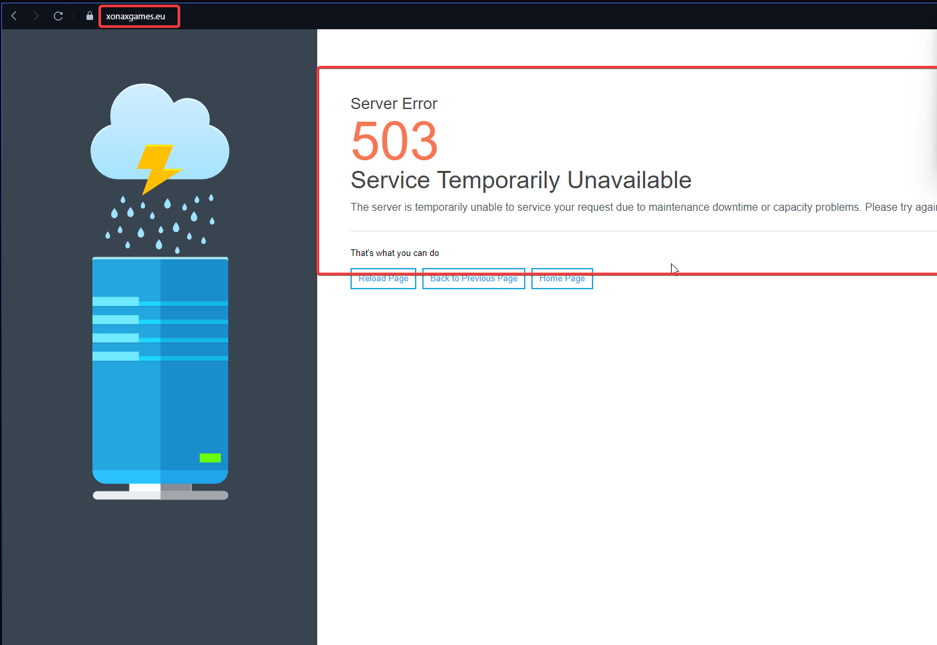Click the browser back arrow

14,16
